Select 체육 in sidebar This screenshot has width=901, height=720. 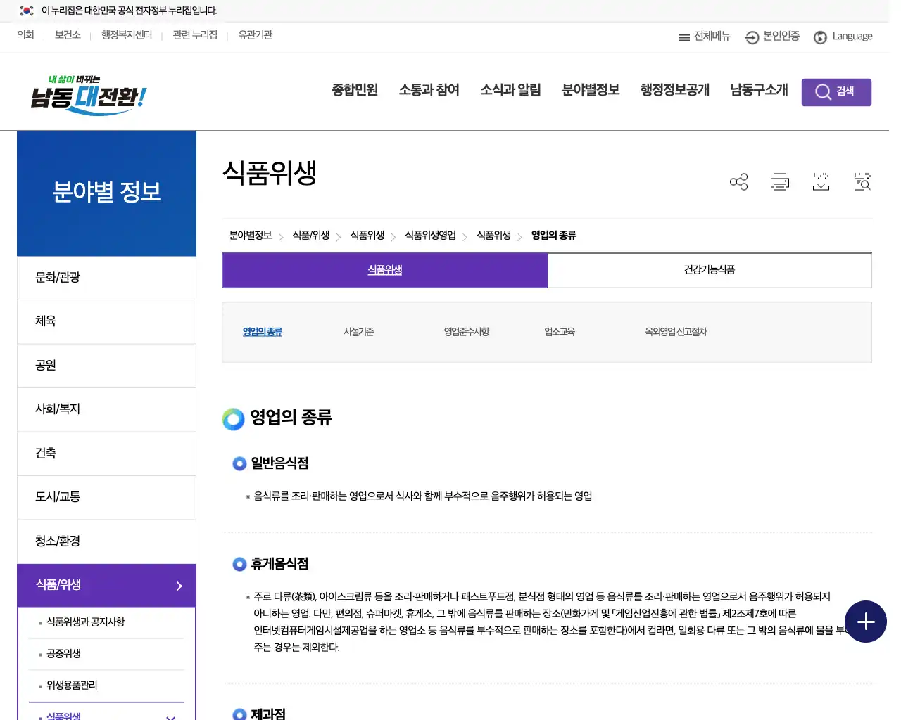tap(106, 321)
